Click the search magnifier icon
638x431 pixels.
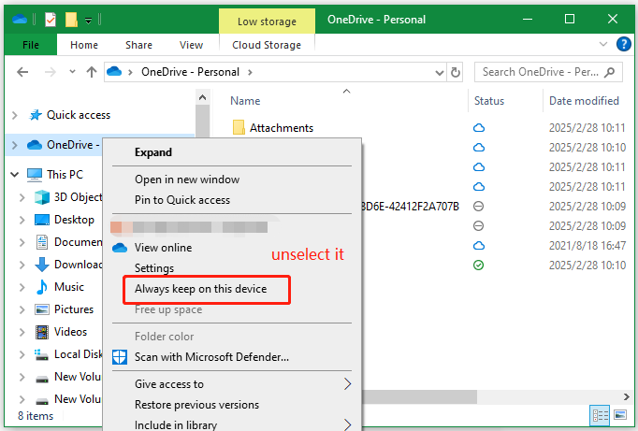pyautogui.click(x=610, y=72)
